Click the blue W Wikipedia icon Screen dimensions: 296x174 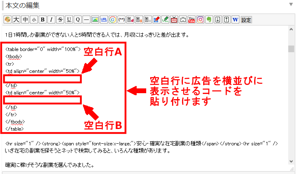coord(235,20)
